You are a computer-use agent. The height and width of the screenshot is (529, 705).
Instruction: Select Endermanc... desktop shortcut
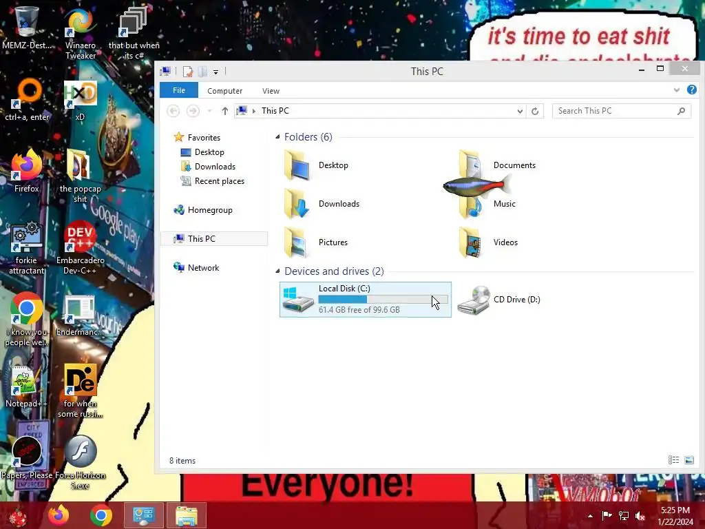pos(80,315)
